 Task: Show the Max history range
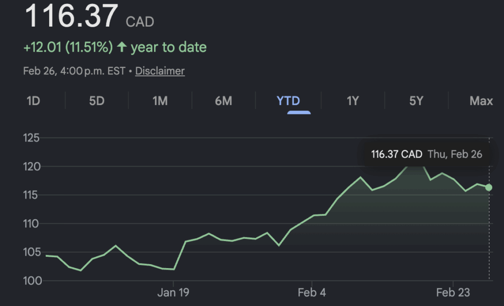coord(481,101)
